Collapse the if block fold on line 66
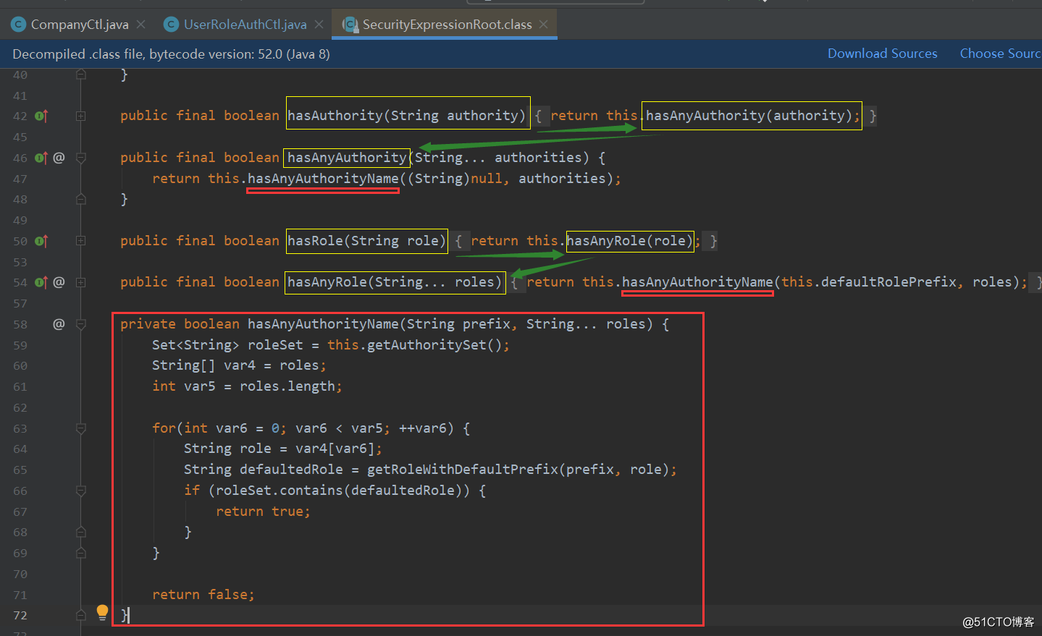The width and height of the screenshot is (1042, 636). [x=81, y=491]
